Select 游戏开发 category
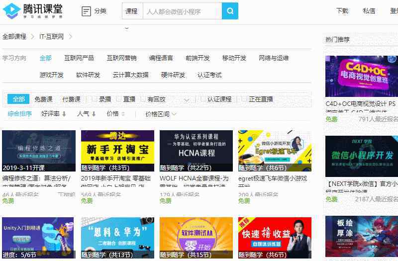 coord(52,75)
